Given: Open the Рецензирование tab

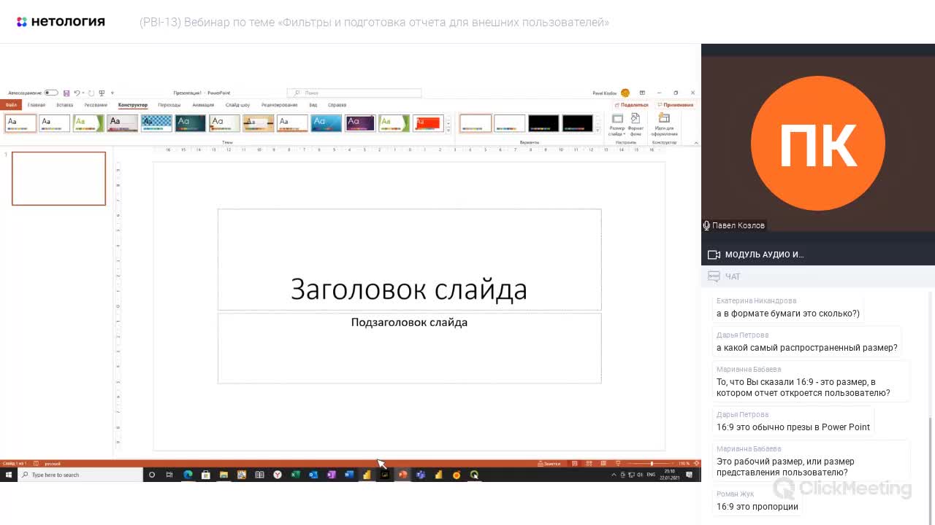Looking at the screenshot, I should pyautogui.click(x=280, y=105).
